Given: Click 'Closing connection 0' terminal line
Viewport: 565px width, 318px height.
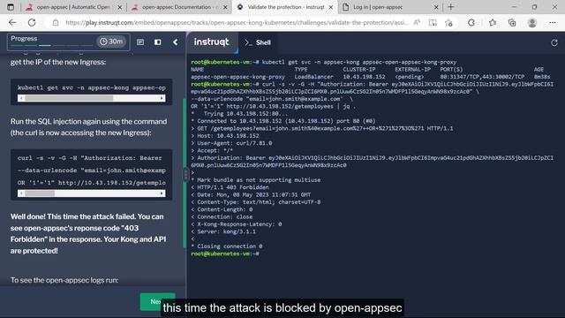Looking at the screenshot, I should coord(230,246).
